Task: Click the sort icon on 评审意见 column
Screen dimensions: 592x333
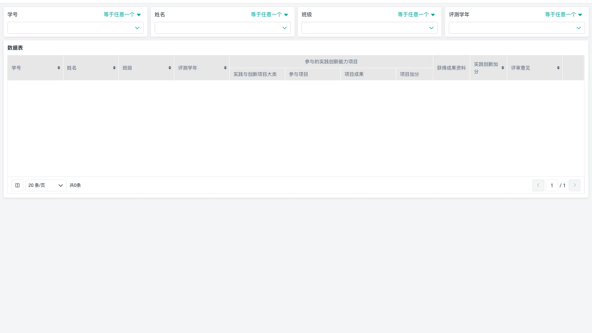Action: (x=558, y=68)
